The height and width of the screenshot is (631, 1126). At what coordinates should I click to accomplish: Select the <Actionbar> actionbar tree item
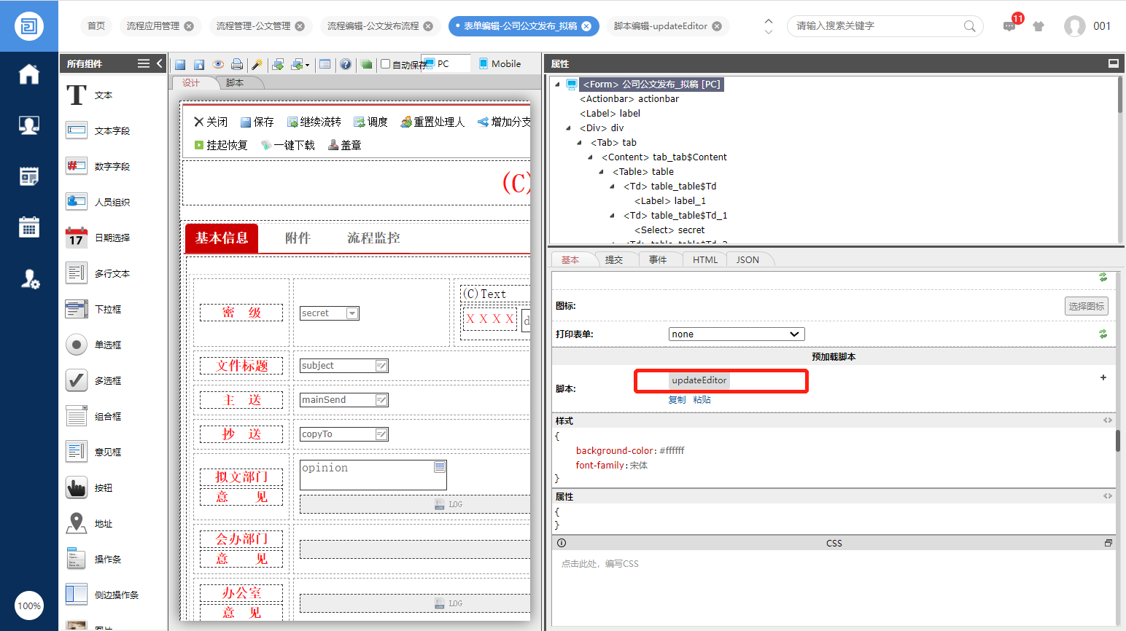click(629, 99)
